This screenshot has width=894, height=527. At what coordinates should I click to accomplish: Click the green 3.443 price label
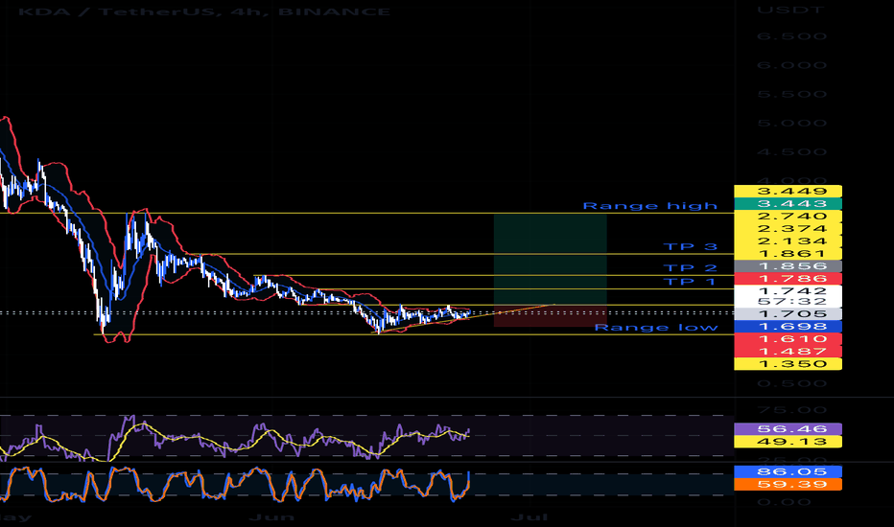coord(788,204)
